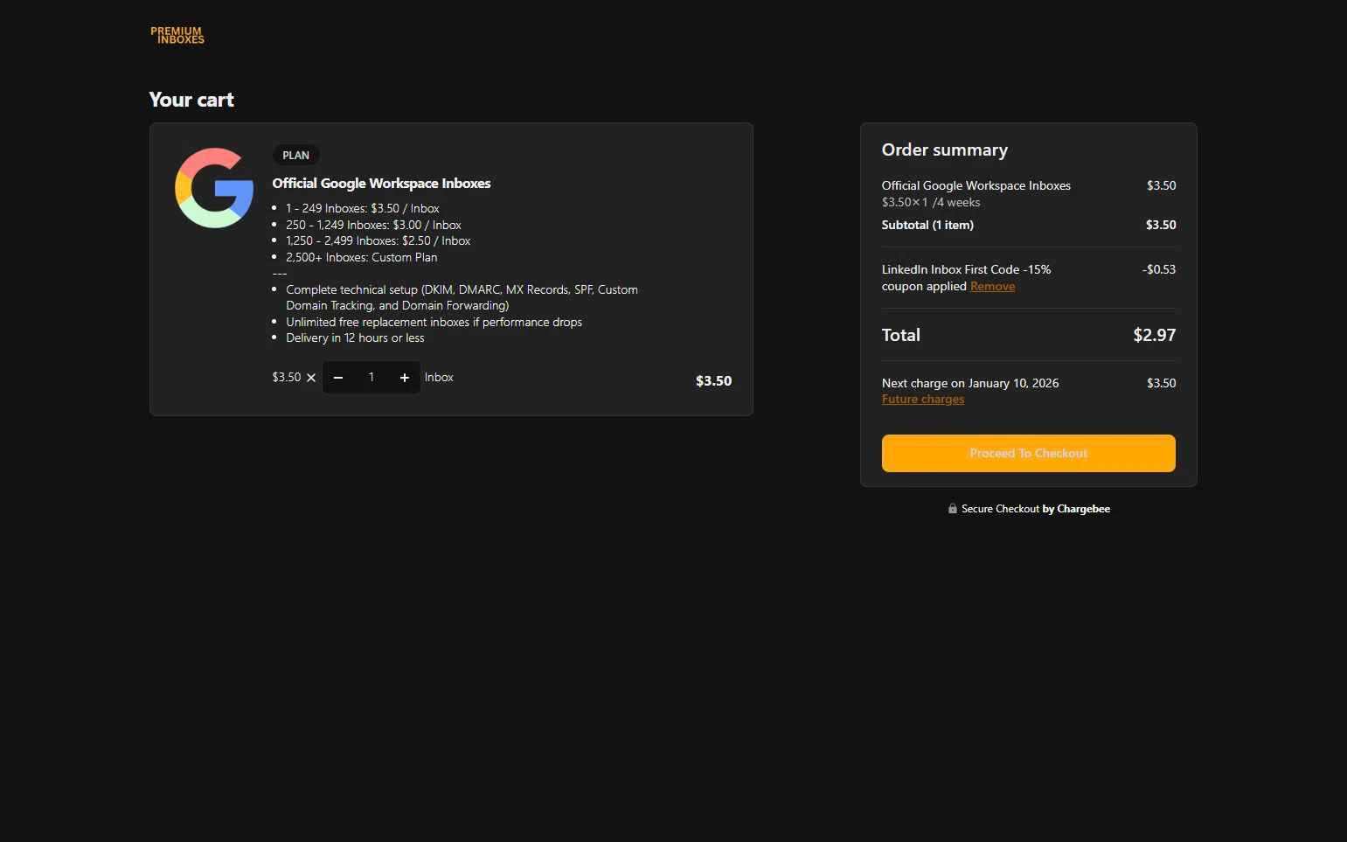Click the '$3.50 ×' unit price label
The height and width of the screenshot is (842, 1347).
[294, 378]
